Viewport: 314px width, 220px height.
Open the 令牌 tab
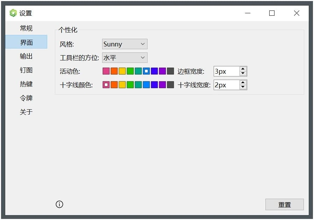tap(26, 98)
